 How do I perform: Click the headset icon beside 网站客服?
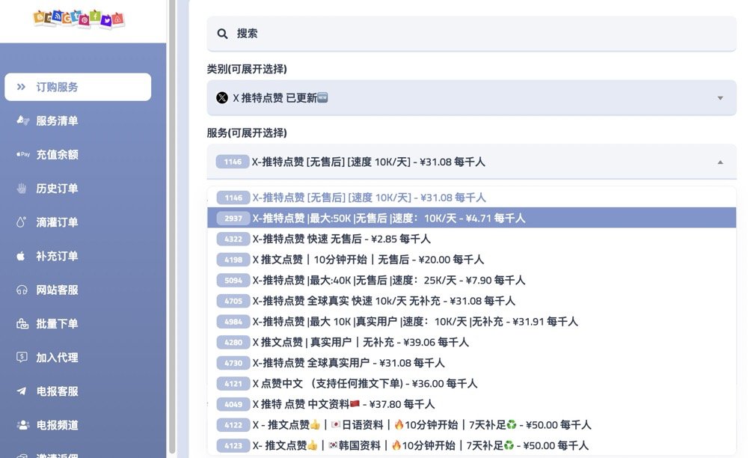22,290
